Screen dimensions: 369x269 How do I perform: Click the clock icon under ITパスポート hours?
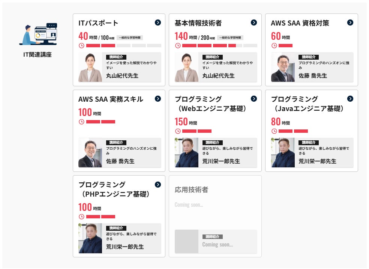pos(81,45)
